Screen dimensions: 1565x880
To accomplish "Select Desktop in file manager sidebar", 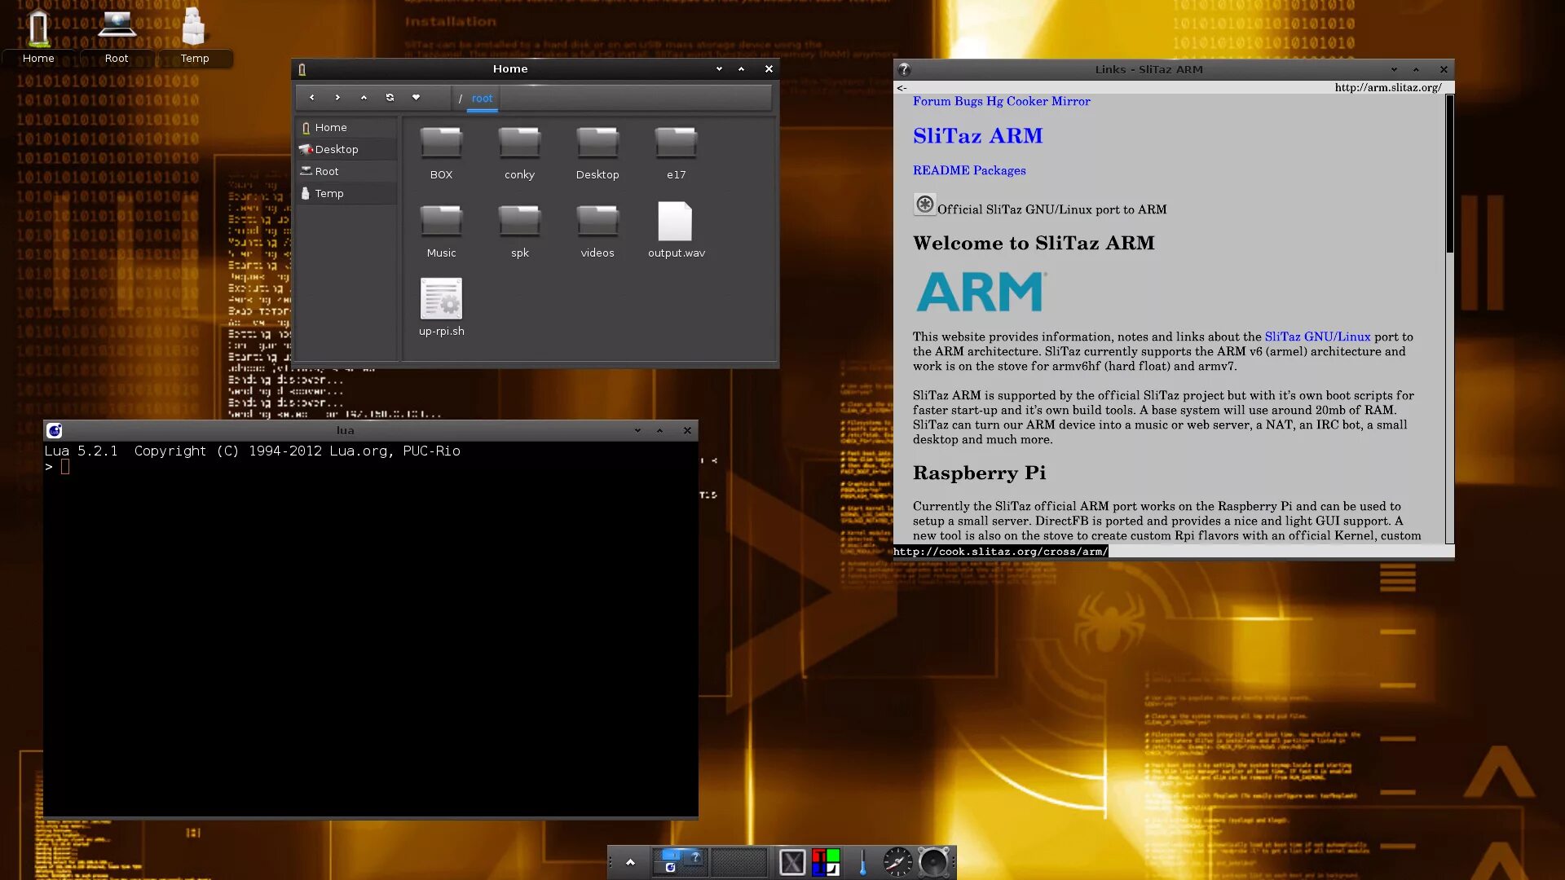I will click(x=337, y=150).
